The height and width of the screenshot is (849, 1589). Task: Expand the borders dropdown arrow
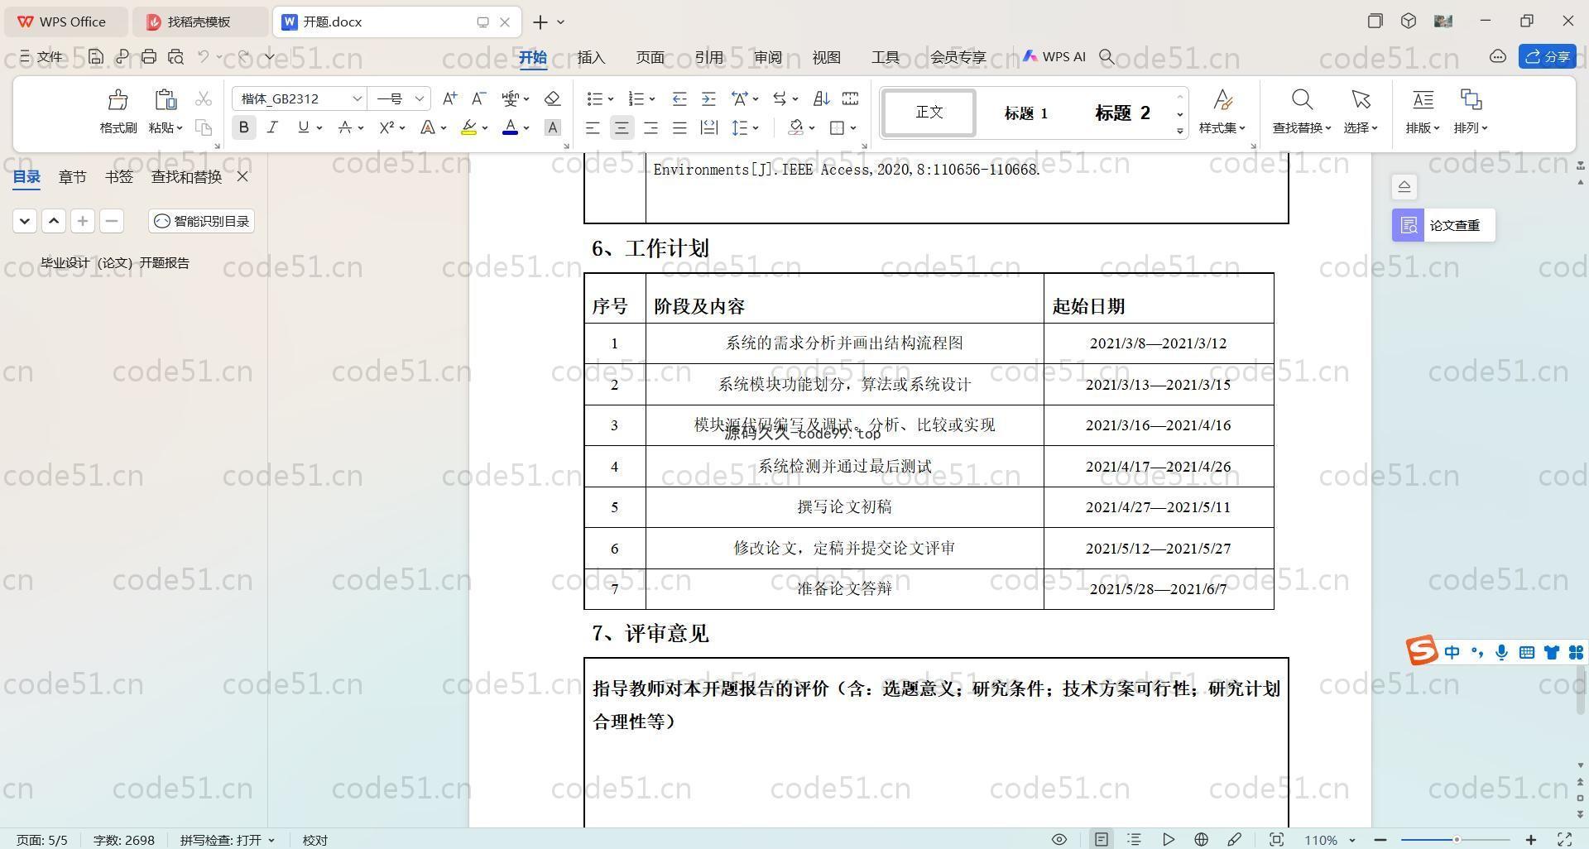pyautogui.click(x=852, y=127)
